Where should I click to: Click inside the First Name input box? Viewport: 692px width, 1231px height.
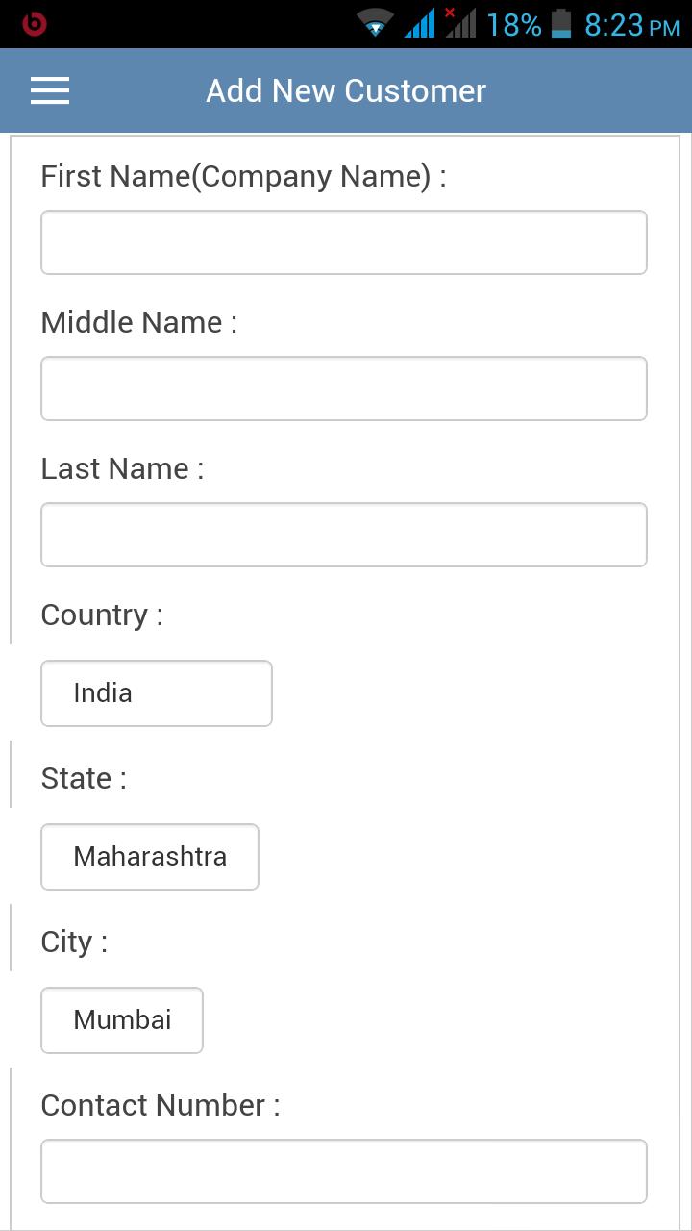pyautogui.click(x=343, y=241)
